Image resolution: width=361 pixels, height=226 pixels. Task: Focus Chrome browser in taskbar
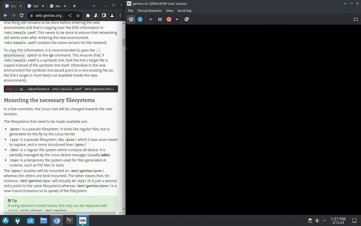pos(57,220)
